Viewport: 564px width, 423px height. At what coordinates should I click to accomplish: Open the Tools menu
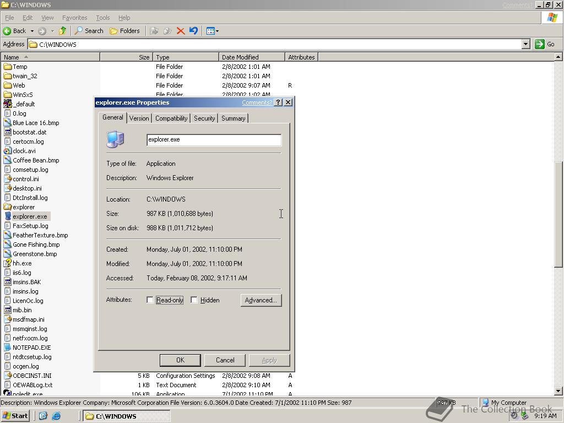click(x=102, y=18)
